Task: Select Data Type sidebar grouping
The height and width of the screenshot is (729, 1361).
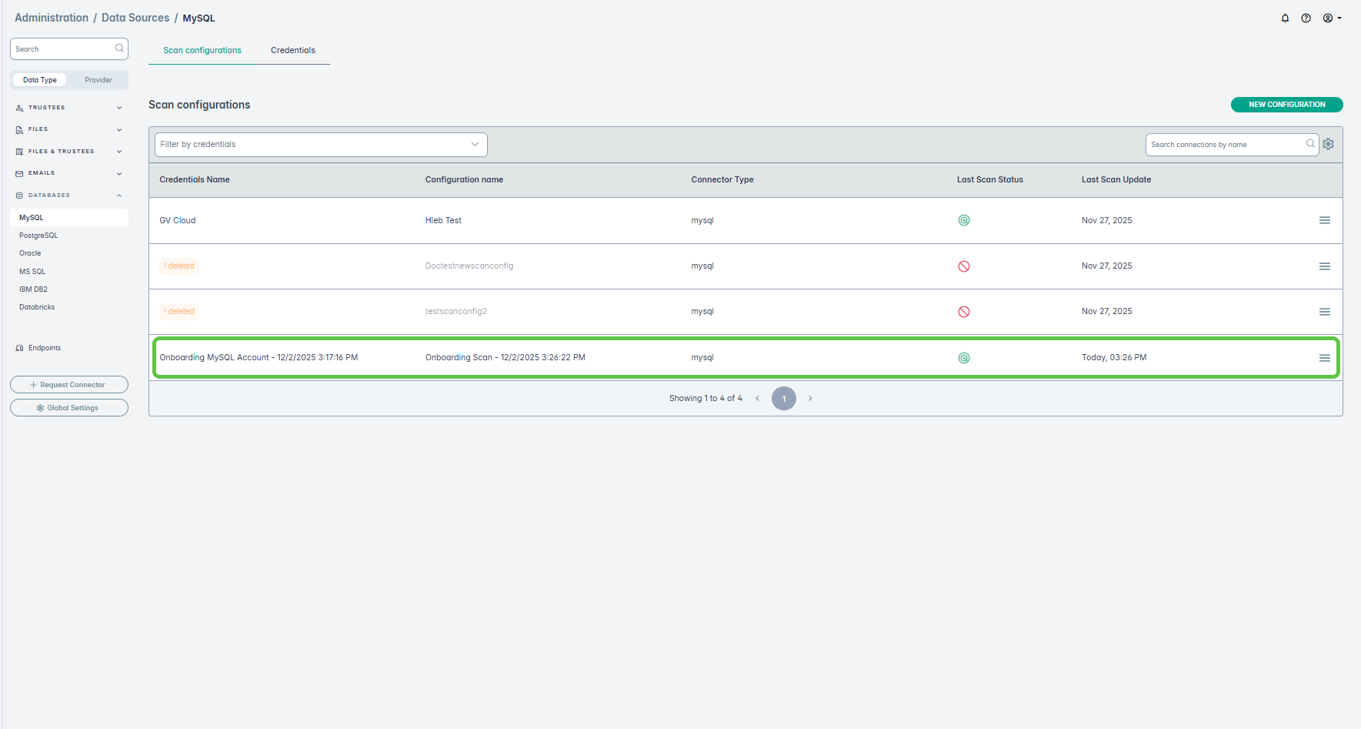Action: (40, 80)
